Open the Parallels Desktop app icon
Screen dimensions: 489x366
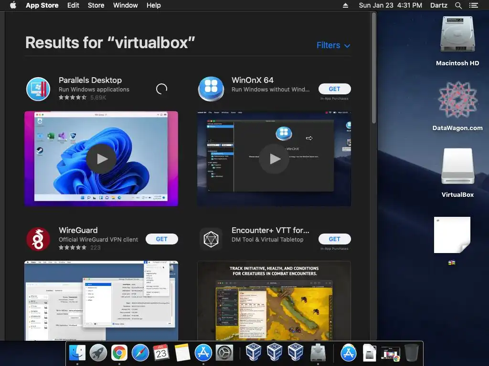(38, 89)
